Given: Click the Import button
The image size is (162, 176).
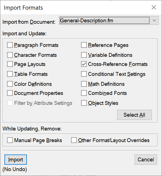Looking at the screenshot, I should pos(16,159).
